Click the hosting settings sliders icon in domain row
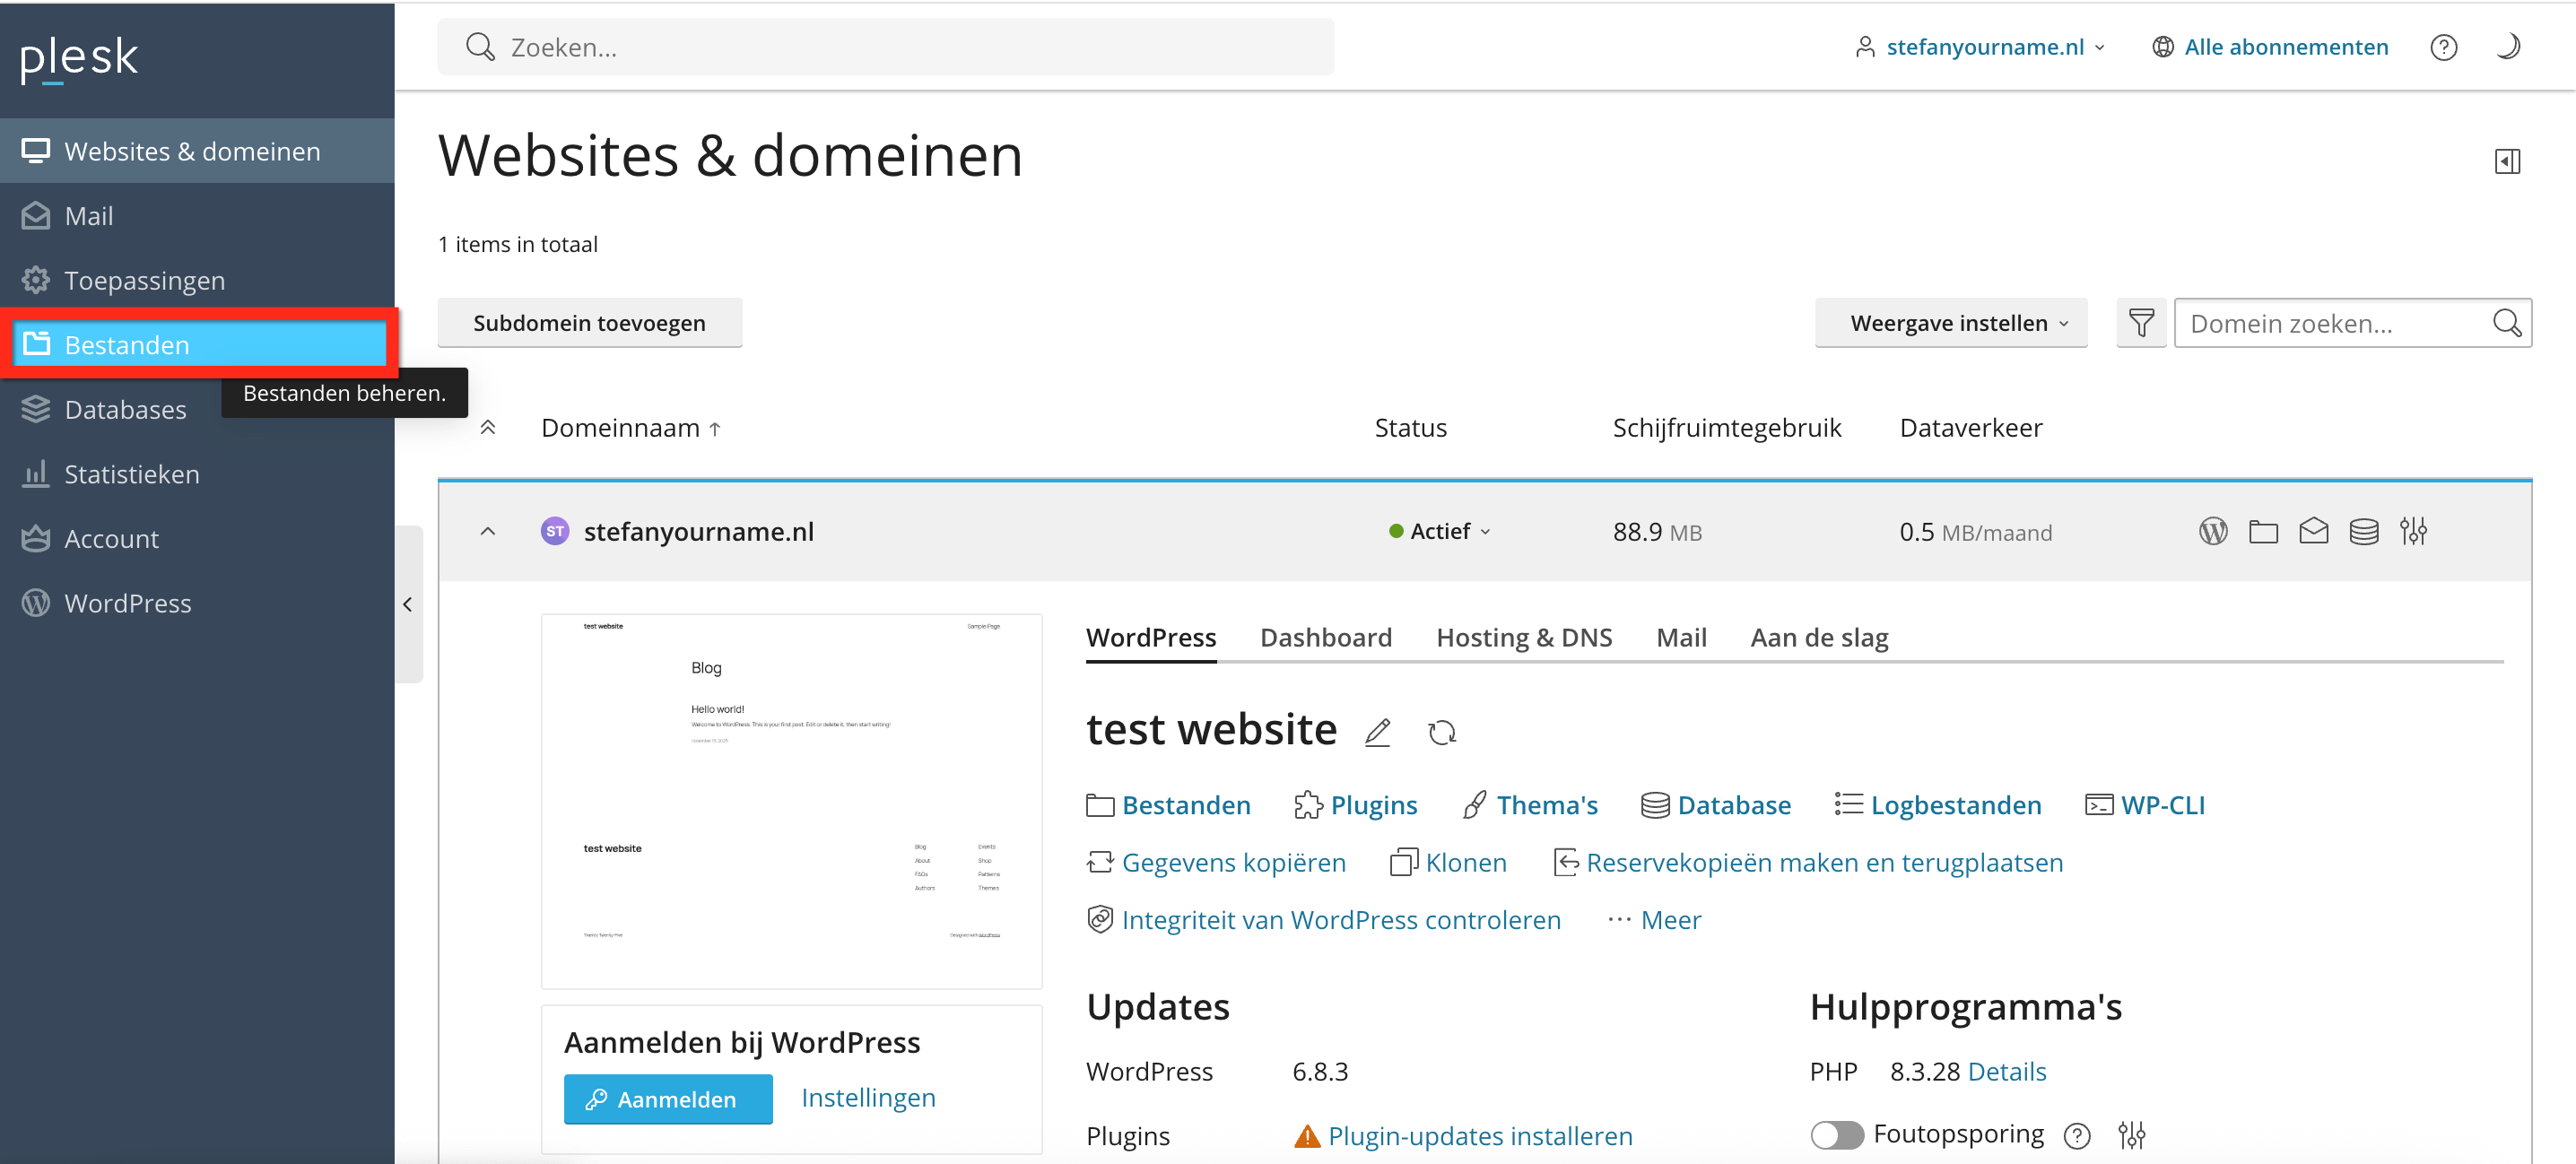Screen dimensions: 2576x1164 pyautogui.click(x=2413, y=531)
